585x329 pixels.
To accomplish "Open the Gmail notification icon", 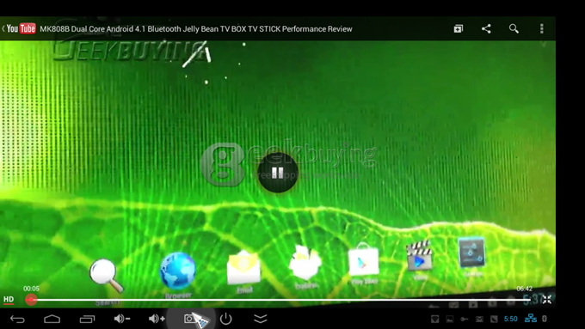I will tap(479, 319).
